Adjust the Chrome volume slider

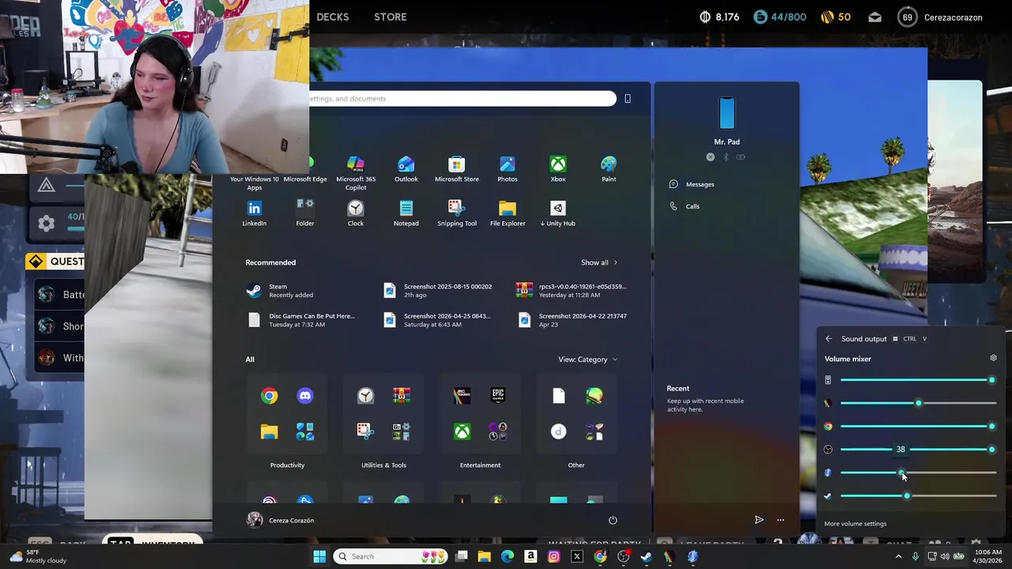tap(918, 426)
